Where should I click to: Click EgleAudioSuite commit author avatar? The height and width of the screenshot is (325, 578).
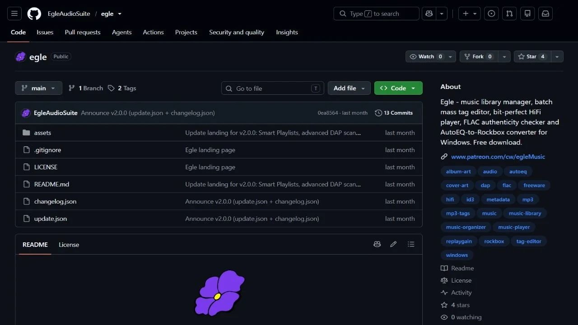[x=26, y=113]
